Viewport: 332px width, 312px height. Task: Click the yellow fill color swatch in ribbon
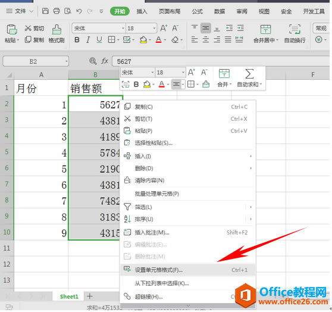pos(143,40)
